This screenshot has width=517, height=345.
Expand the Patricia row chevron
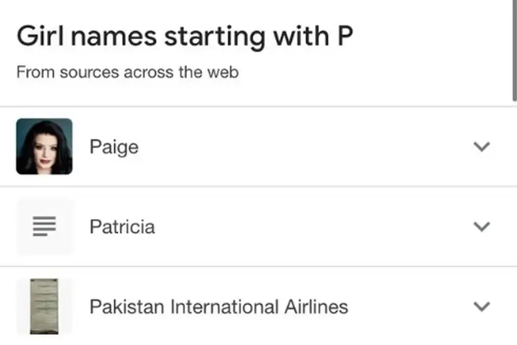[482, 227]
